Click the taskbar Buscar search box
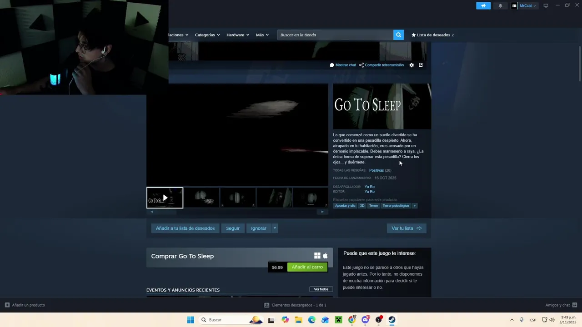 (x=231, y=320)
